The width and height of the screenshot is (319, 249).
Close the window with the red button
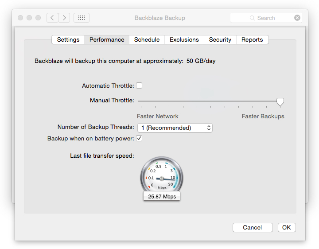[x=20, y=18]
